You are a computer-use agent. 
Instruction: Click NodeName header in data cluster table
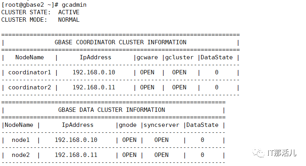19,125
